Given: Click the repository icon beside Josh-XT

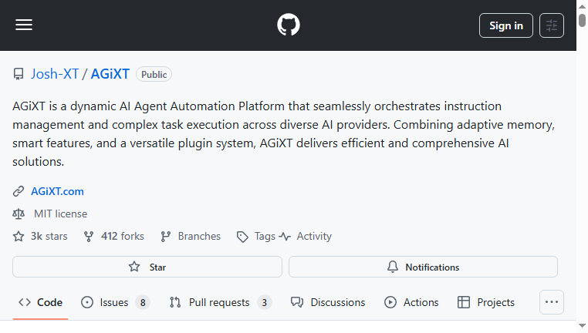Looking at the screenshot, I should 19,74.
